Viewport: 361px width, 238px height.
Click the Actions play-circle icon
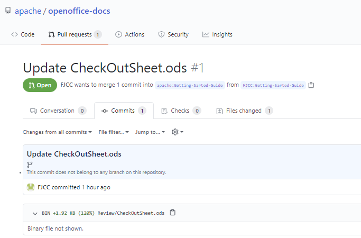118,34
